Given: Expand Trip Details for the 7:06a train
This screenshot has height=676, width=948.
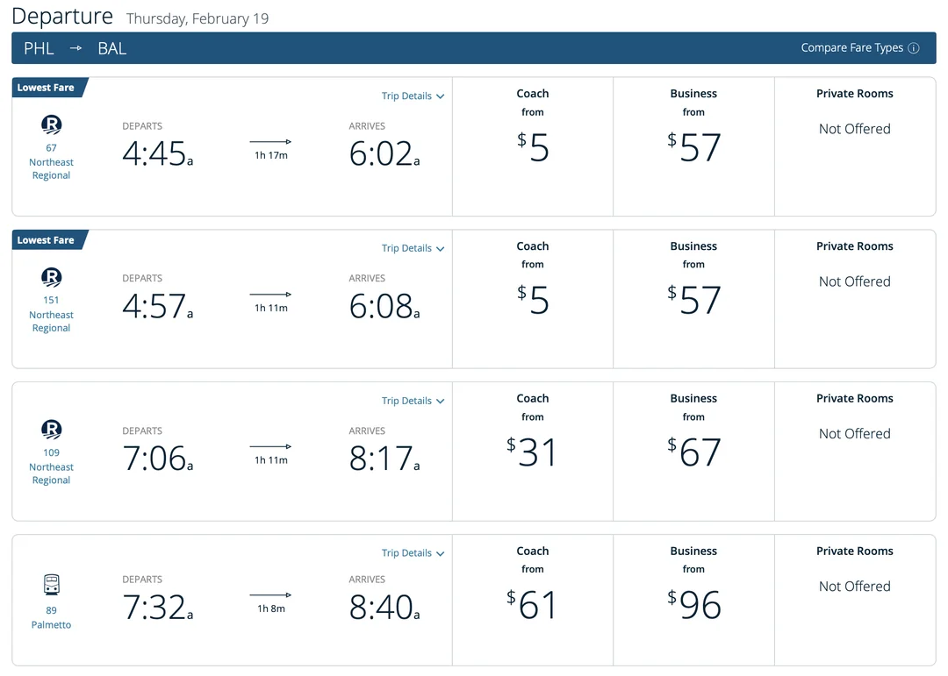Looking at the screenshot, I should tap(413, 402).
